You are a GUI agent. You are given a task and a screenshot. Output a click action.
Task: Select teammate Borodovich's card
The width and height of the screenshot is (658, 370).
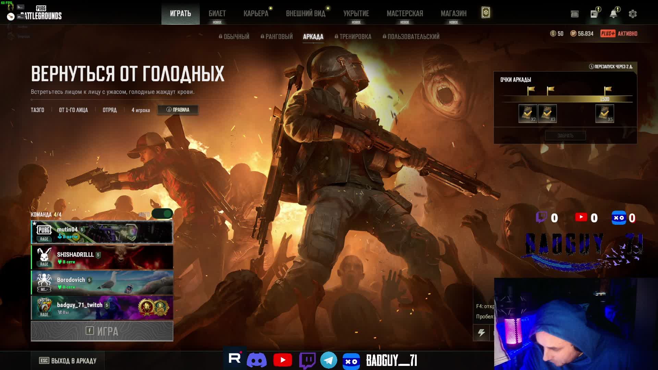click(x=102, y=283)
